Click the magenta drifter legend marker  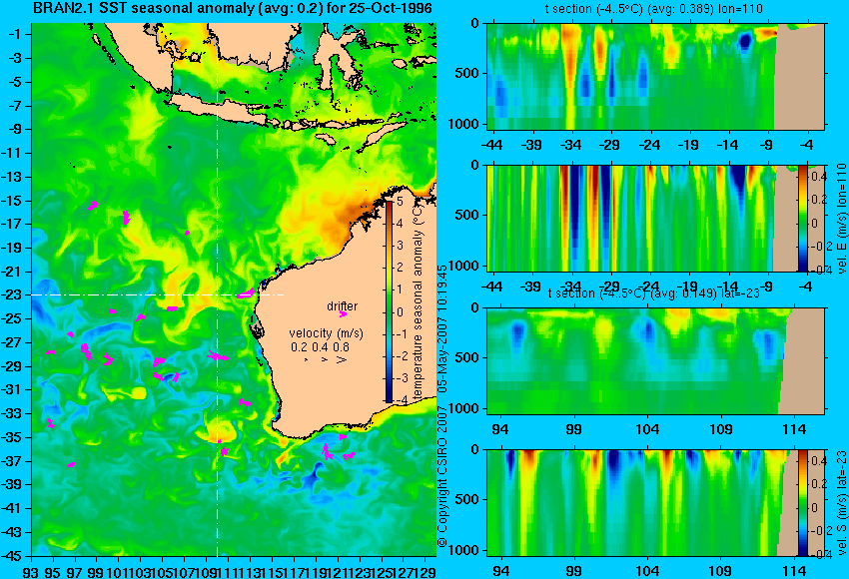(x=343, y=313)
